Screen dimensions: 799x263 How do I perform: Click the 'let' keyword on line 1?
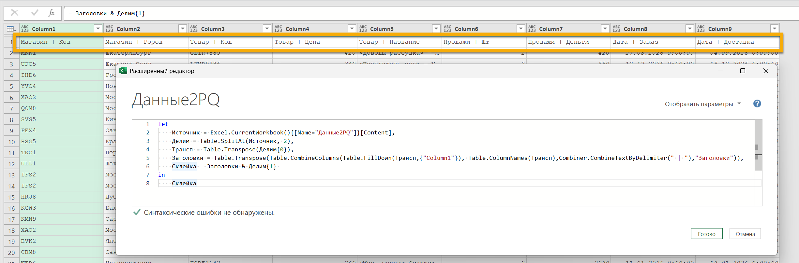click(163, 124)
